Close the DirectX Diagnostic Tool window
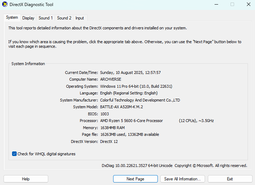The width and height of the screenshot is (255, 185). (x=249, y=4)
